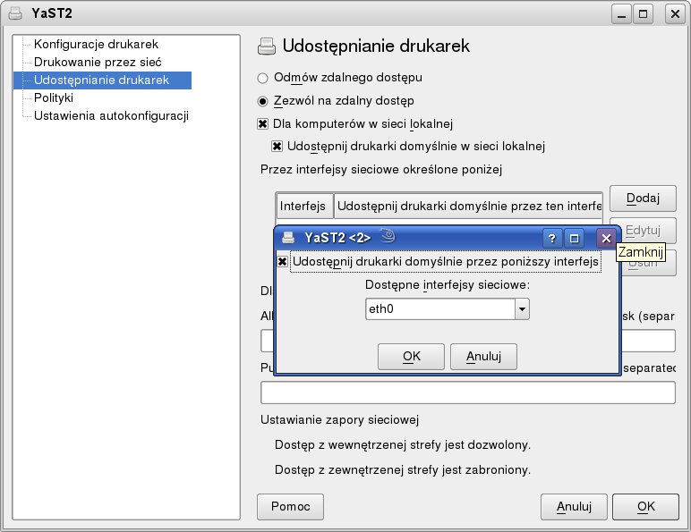Viewport: 691px width, 532px height.
Task: Toggle Udostępnij drukarki domyślnie w sieci lokalnej
Action: (277, 146)
